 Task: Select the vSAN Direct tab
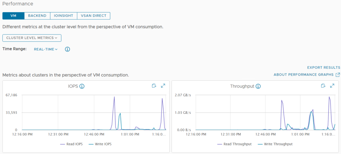tap(93, 16)
